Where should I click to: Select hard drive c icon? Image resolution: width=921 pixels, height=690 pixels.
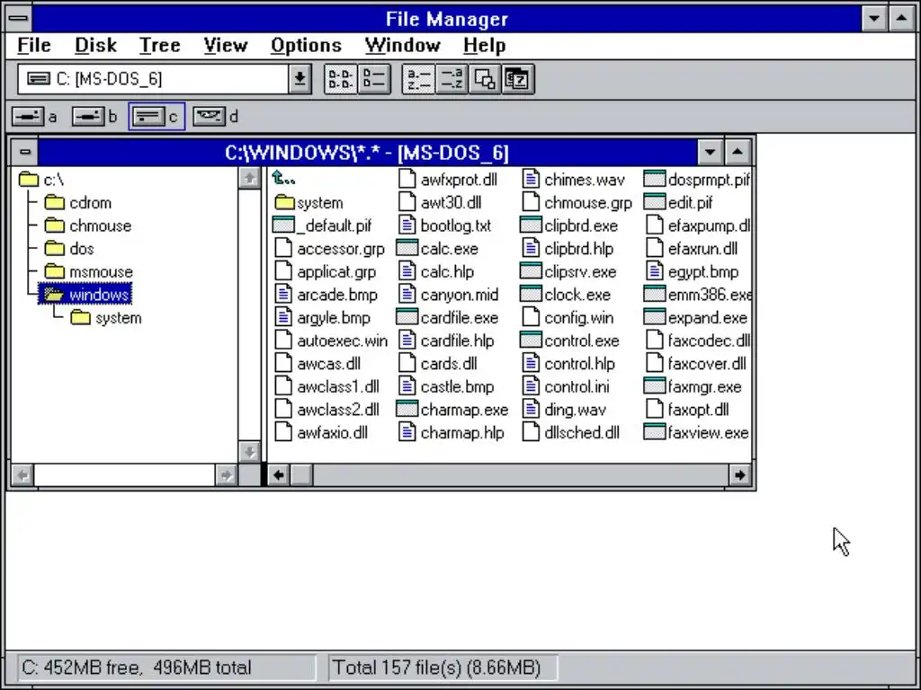coord(156,117)
